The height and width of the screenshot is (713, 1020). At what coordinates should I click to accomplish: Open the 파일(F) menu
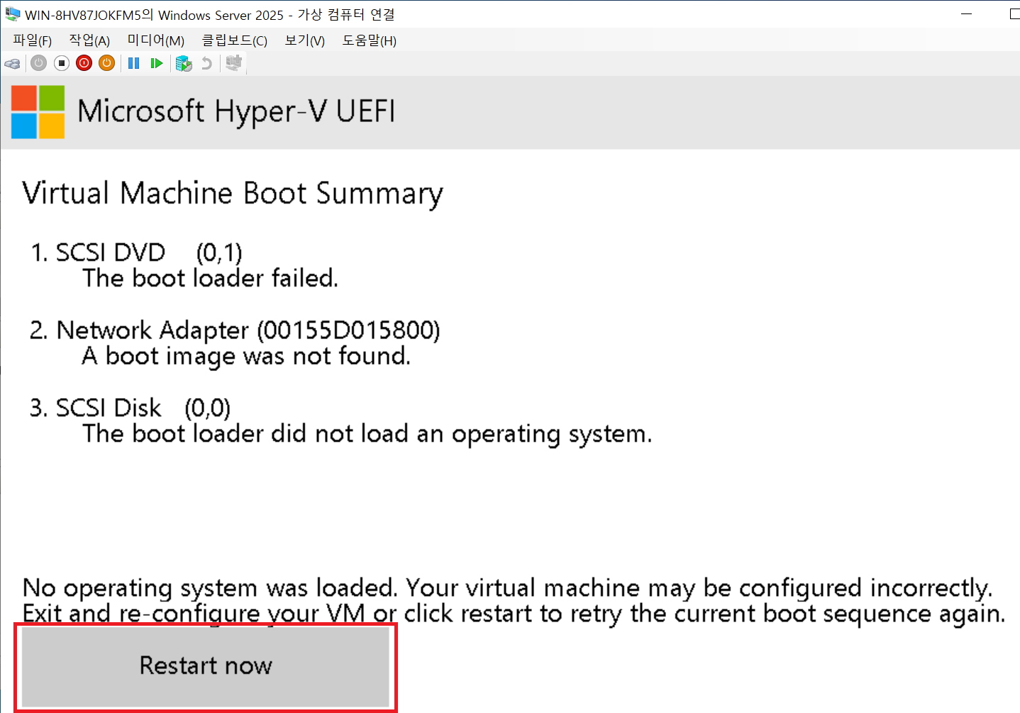pyautogui.click(x=32, y=40)
